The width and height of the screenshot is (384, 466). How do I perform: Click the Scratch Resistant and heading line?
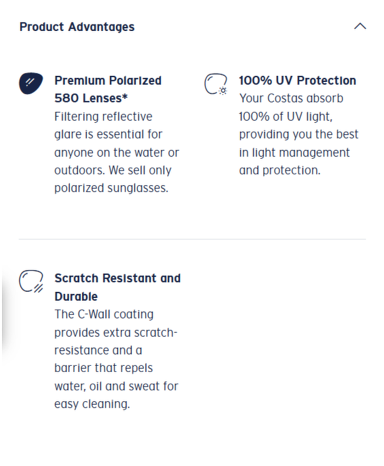[x=117, y=279]
